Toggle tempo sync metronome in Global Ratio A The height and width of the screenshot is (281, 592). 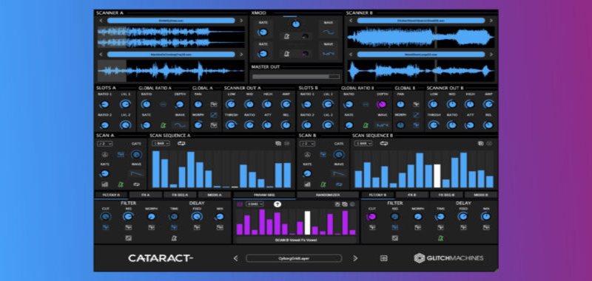[x=163, y=125]
